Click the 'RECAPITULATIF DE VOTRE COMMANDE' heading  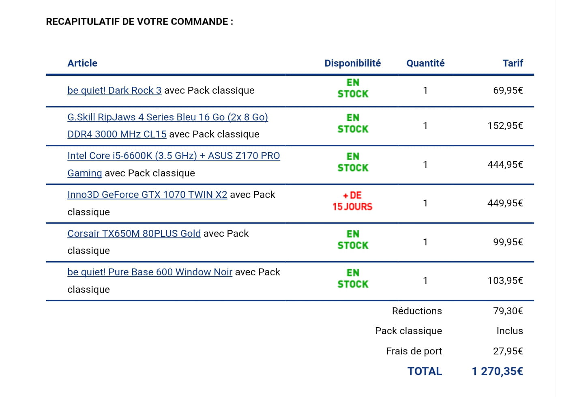coord(139,22)
